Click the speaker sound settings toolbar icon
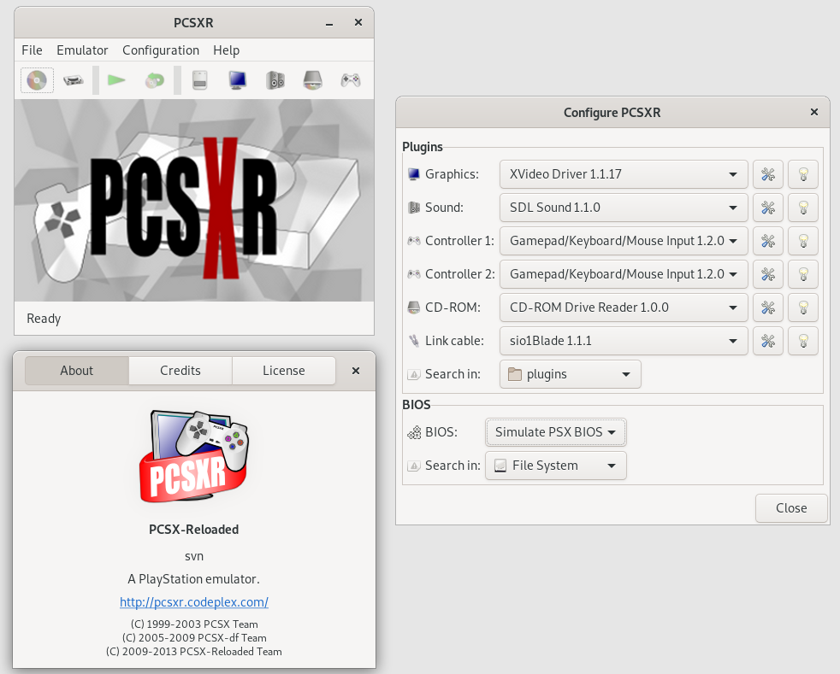This screenshot has width=840, height=674. 275,80
